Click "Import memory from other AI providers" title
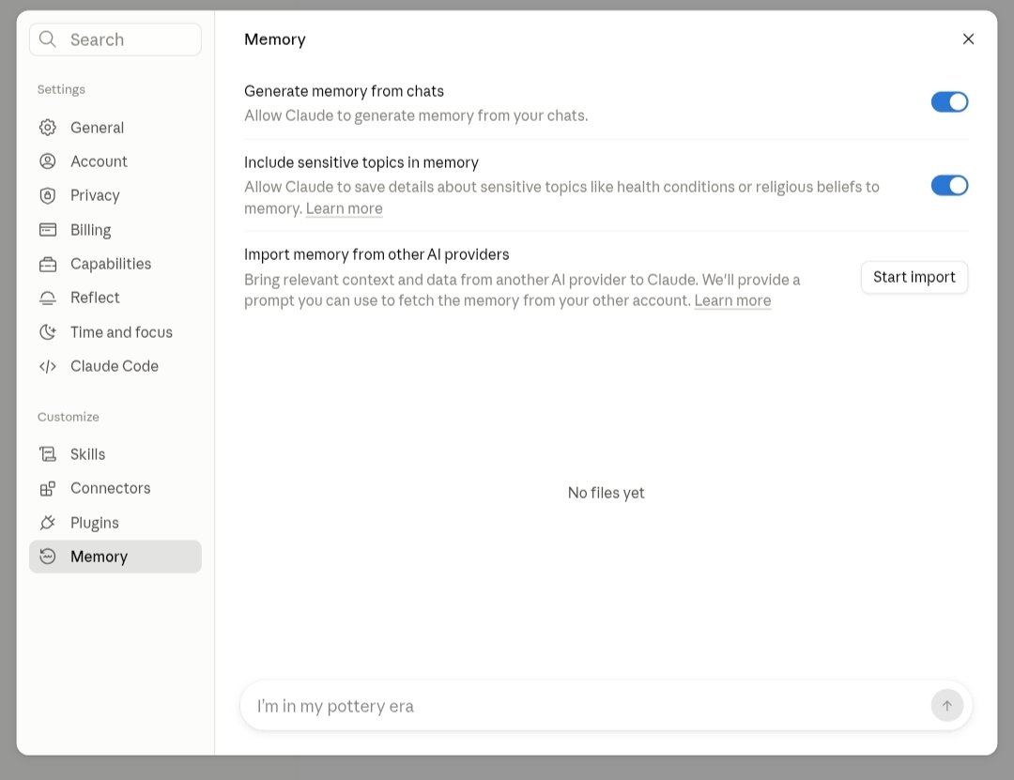The height and width of the screenshot is (780, 1014). pos(376,254)
